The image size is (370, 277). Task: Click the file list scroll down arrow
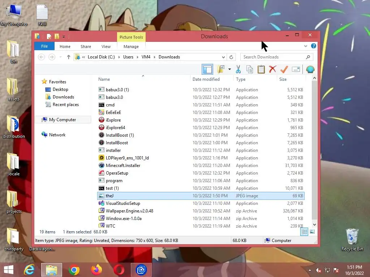pyautogui.click(x=314, y=225)
